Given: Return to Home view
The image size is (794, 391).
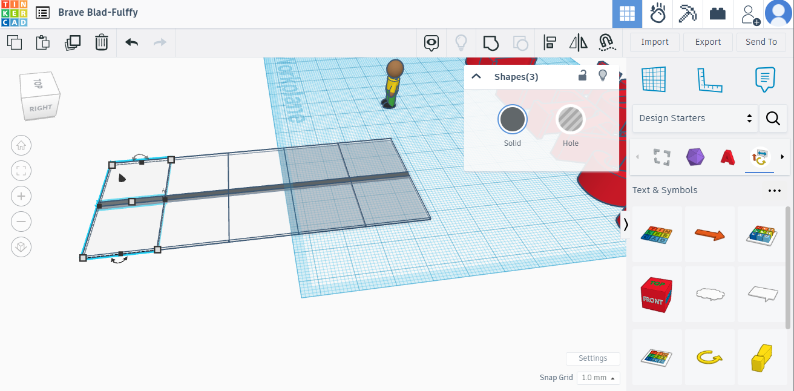Looking at the screenshot, I should pyautogui.click(x=21, y=145).
